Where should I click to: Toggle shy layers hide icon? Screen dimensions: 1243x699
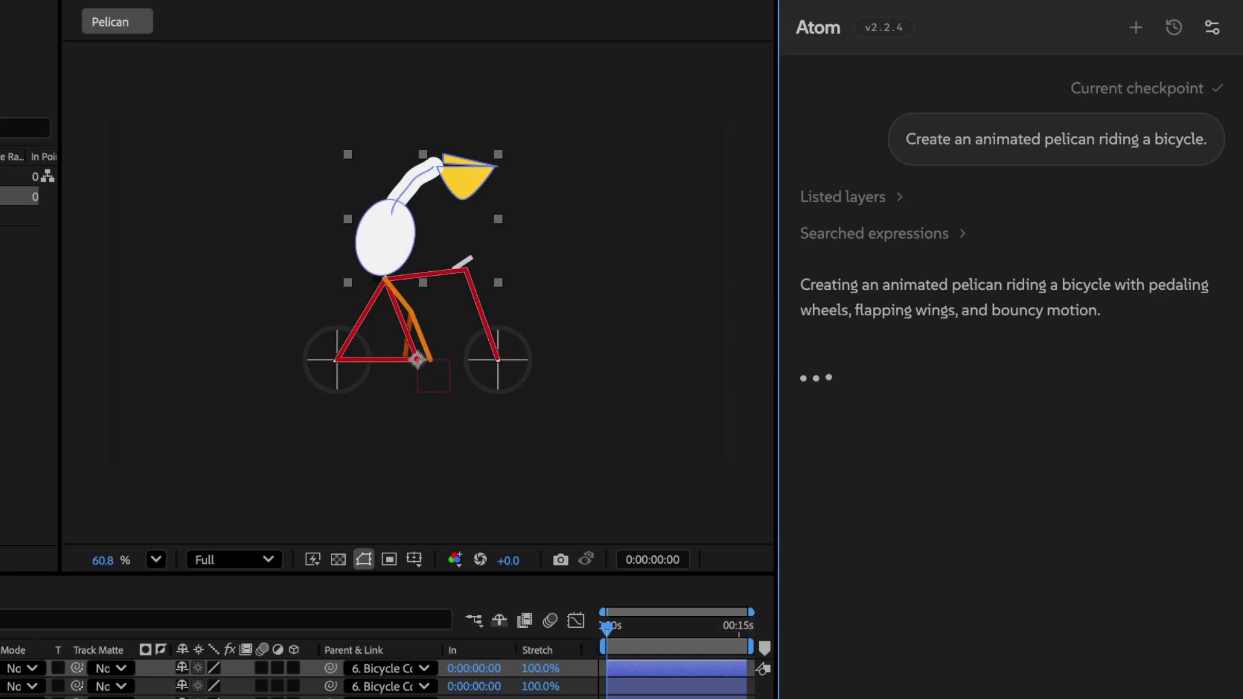(x=499, y=621)
